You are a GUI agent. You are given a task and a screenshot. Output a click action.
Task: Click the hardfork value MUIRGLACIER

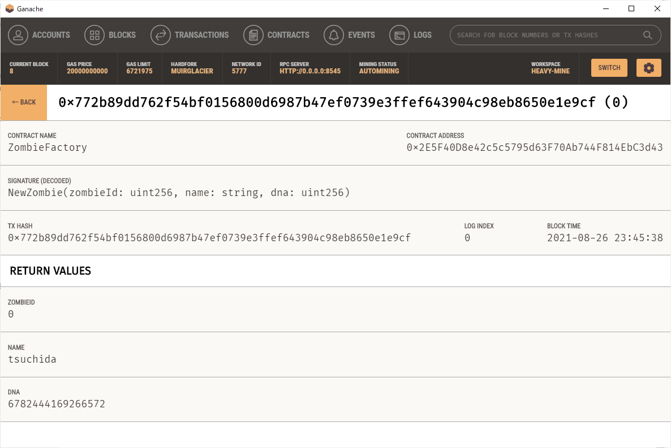(192, 71)
